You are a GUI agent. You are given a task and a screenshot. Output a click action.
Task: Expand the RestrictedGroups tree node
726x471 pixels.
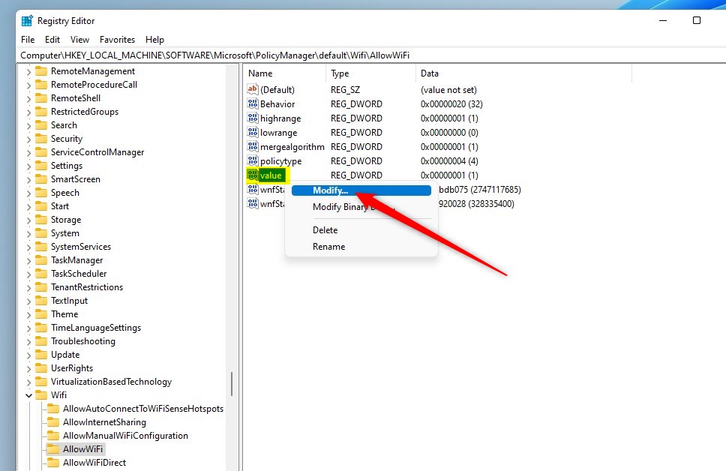tap(28, 112)
